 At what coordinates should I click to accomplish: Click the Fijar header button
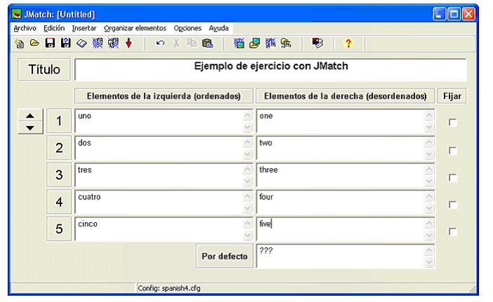pyautogui.click(x=452, y=96)
